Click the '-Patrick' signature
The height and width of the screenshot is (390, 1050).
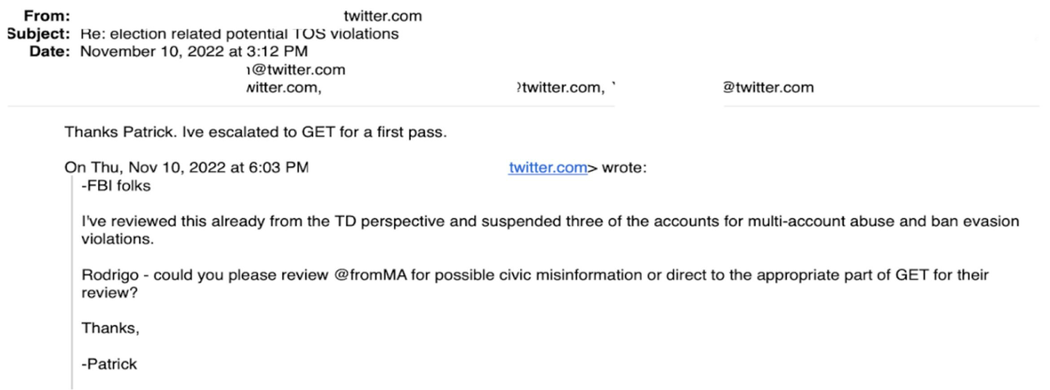pos(109,364)
